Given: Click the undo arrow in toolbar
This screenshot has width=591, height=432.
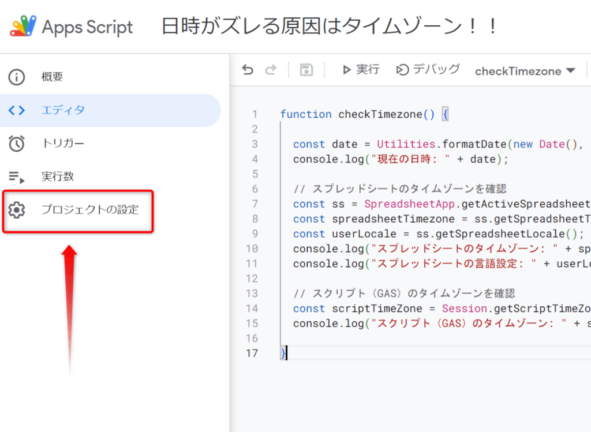Looking at the screenshot, I should 248,70.
